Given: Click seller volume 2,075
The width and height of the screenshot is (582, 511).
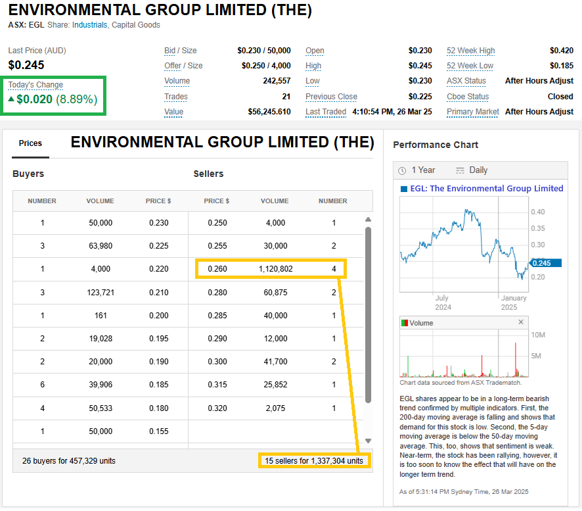Looking at the screenshot, I should pyautogui.click(x=275, y=408).
